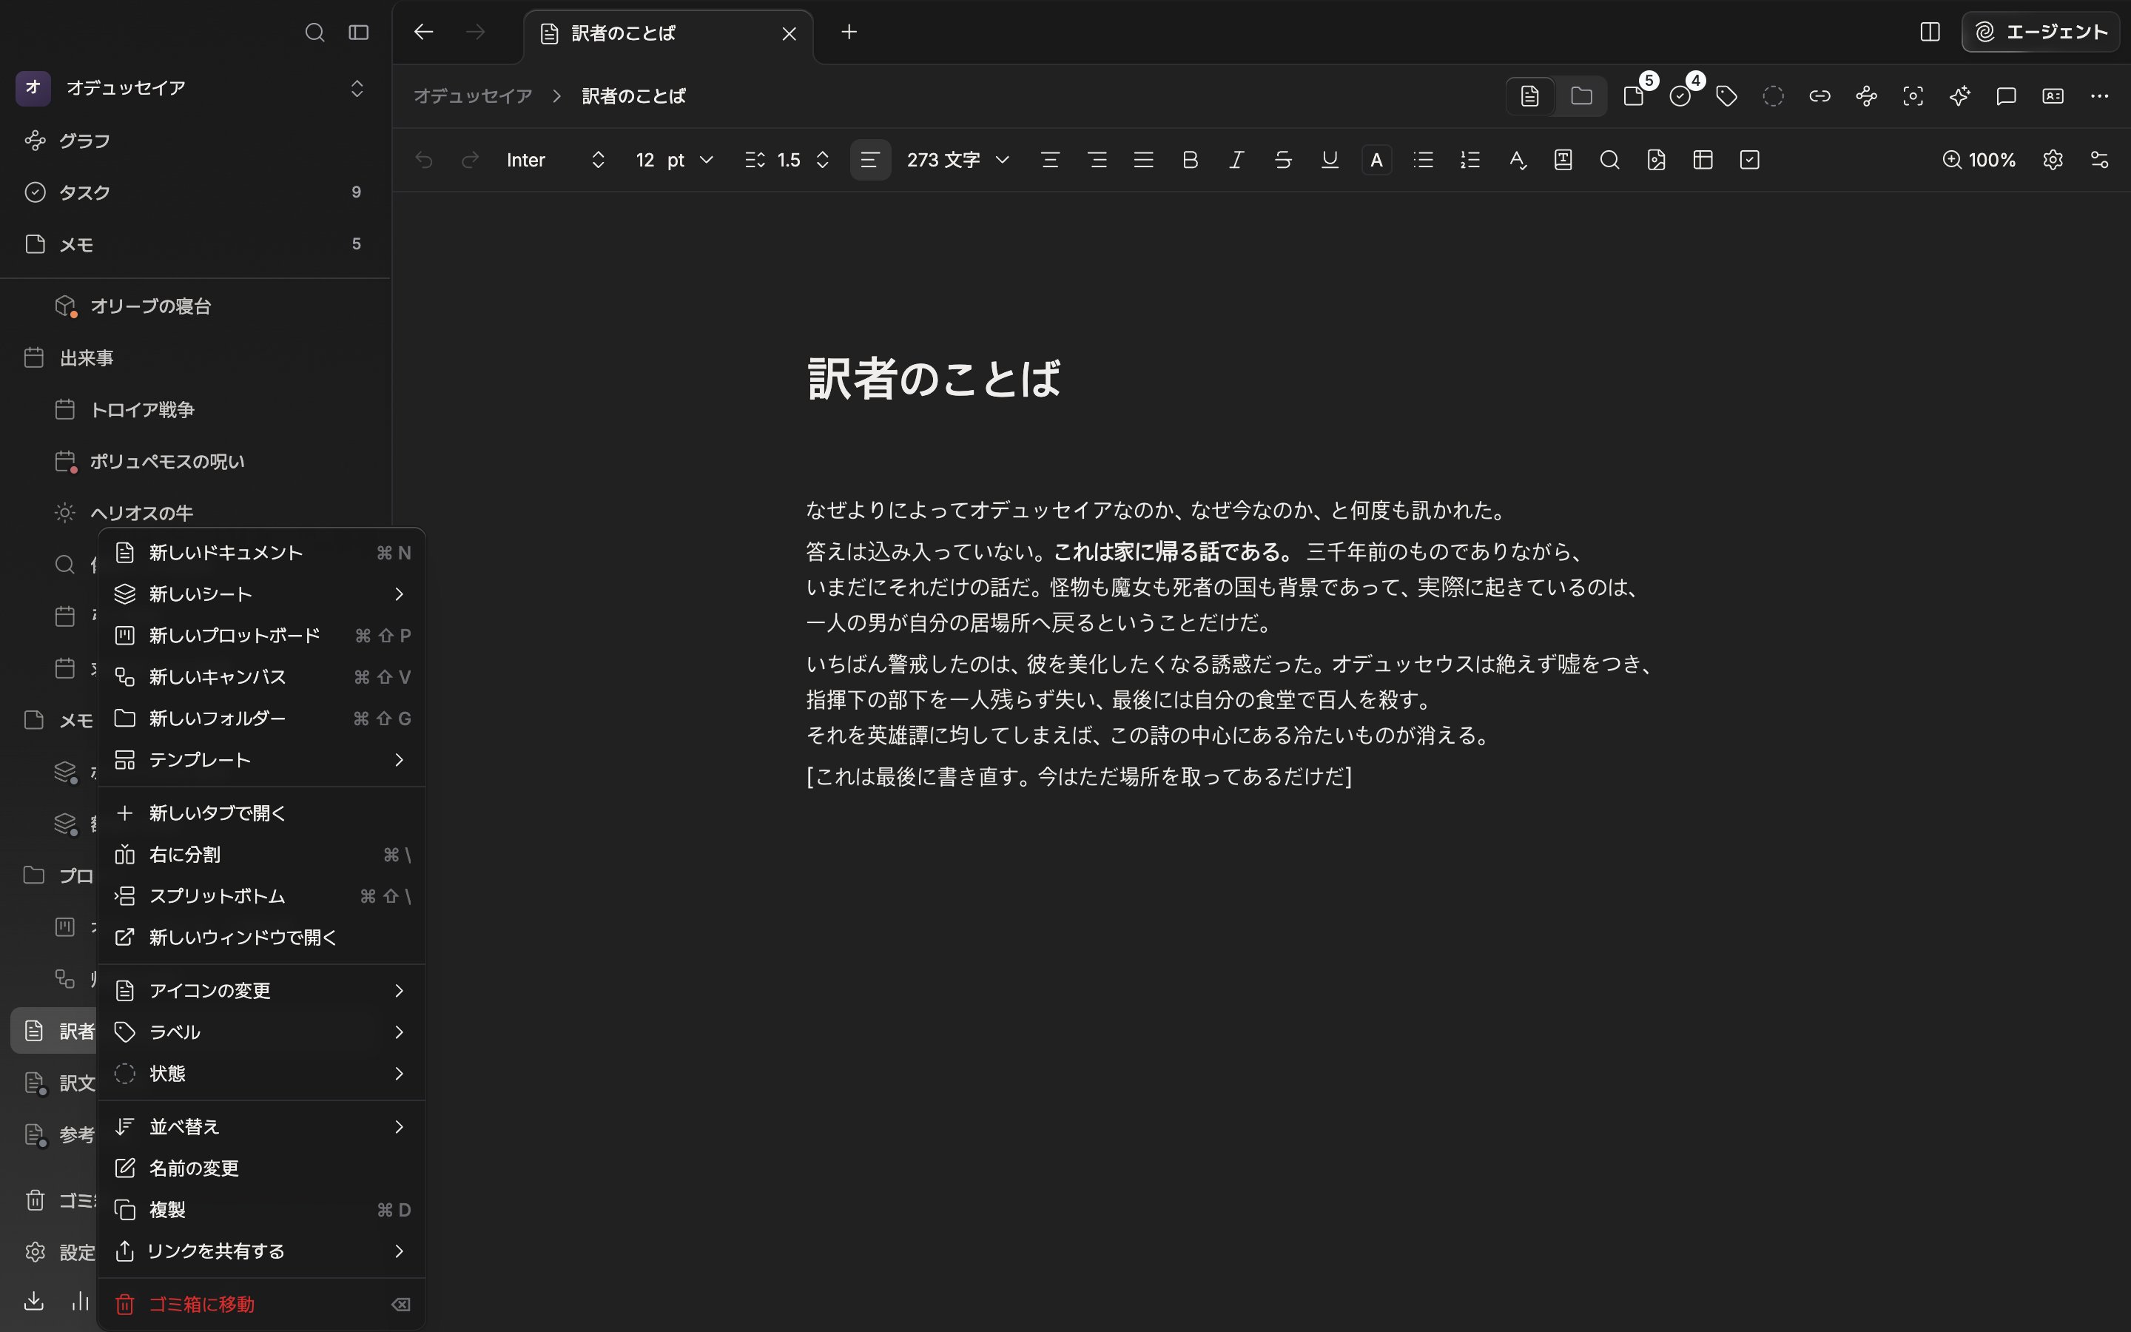Open the pt size unit dropdown
The height and width of the screenshot is (1332, 2131).
click(690, 159)
